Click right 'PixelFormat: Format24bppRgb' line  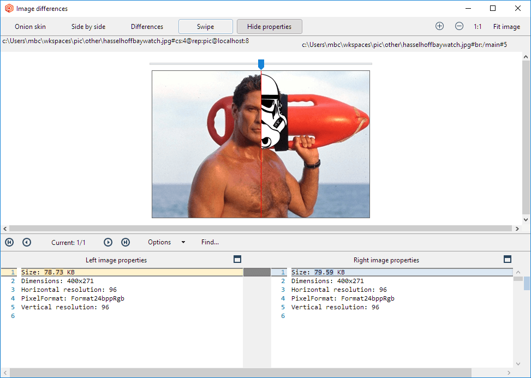pyautogui.click(x=343, y=298)
